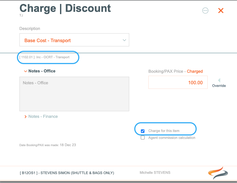The image size is (237, 183).
Task: Click the circled minus icon
Action: (205, 11)
